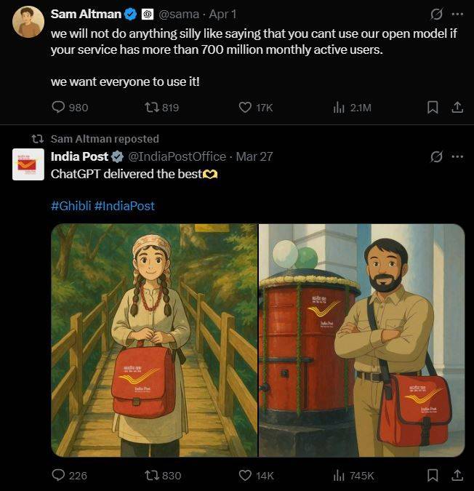Share the India Post Ghibli tweet
The width and height of the screenshot is (474, 491).
click(457, 476)
